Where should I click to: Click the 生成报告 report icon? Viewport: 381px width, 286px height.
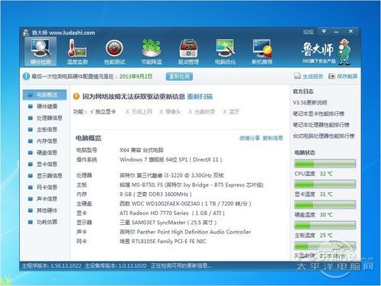point(297,76)
